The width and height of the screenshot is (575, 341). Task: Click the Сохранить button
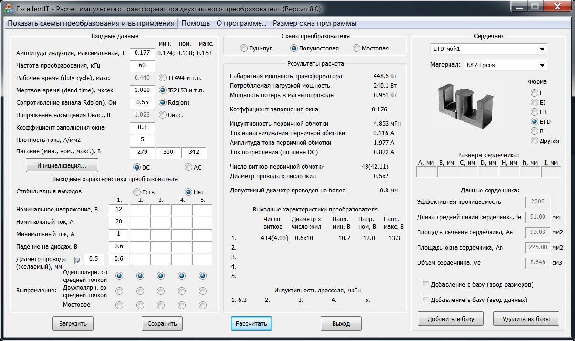tap(162, 323)
